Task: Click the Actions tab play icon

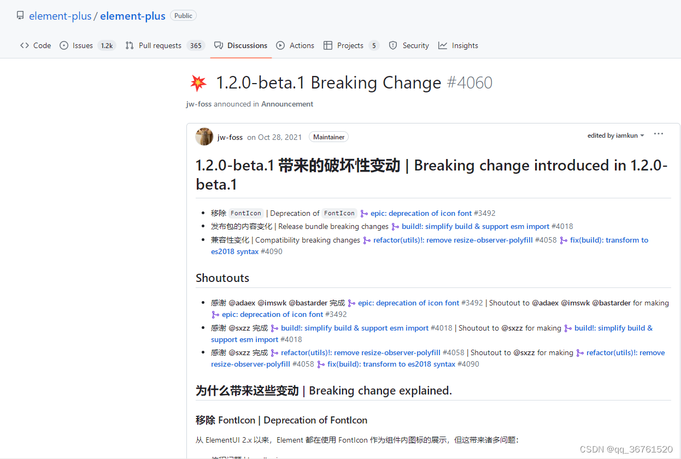Action: tap(280, 45)
